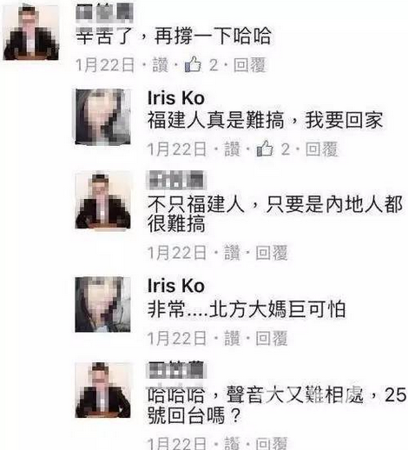
Task: Click the 1月22日 timestamp on the top comment
Action: (x=105, y=65)
